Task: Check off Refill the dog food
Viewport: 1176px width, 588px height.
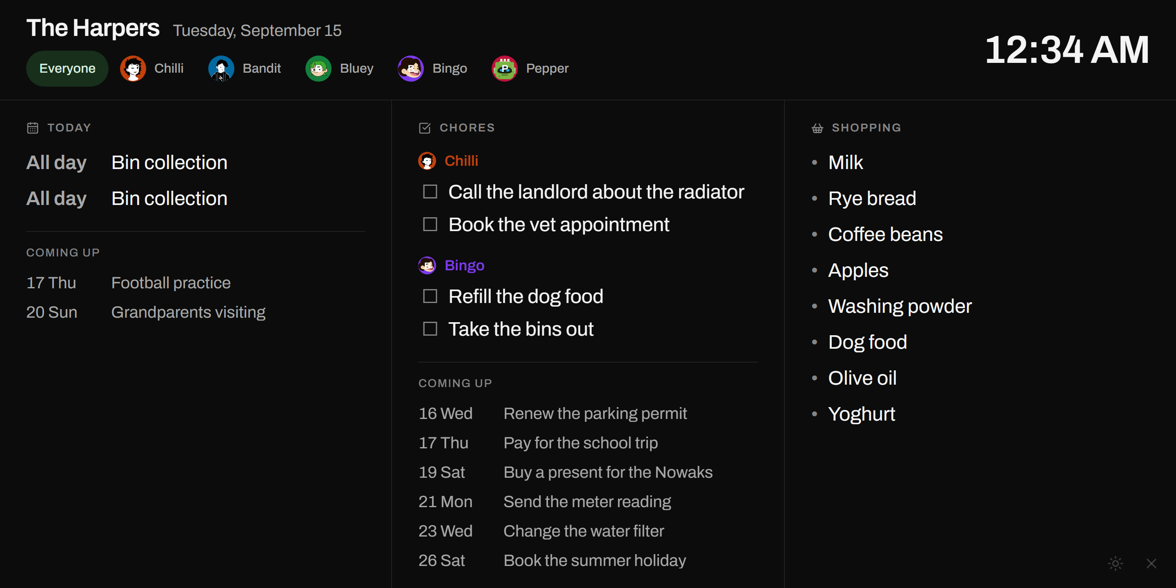Action: click(x=430, y=296)
